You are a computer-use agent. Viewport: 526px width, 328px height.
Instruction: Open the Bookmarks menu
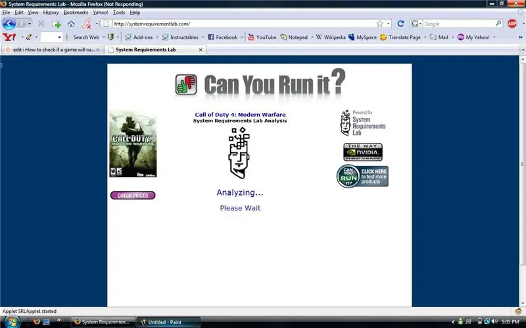click(76, 12)
